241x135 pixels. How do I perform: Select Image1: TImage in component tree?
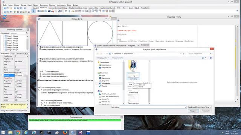pyautogui.click(x=12, y=43)
